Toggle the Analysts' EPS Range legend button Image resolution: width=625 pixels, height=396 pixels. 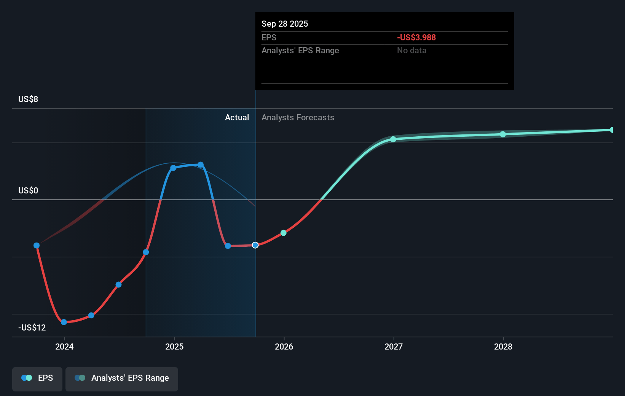click(122, 378)
